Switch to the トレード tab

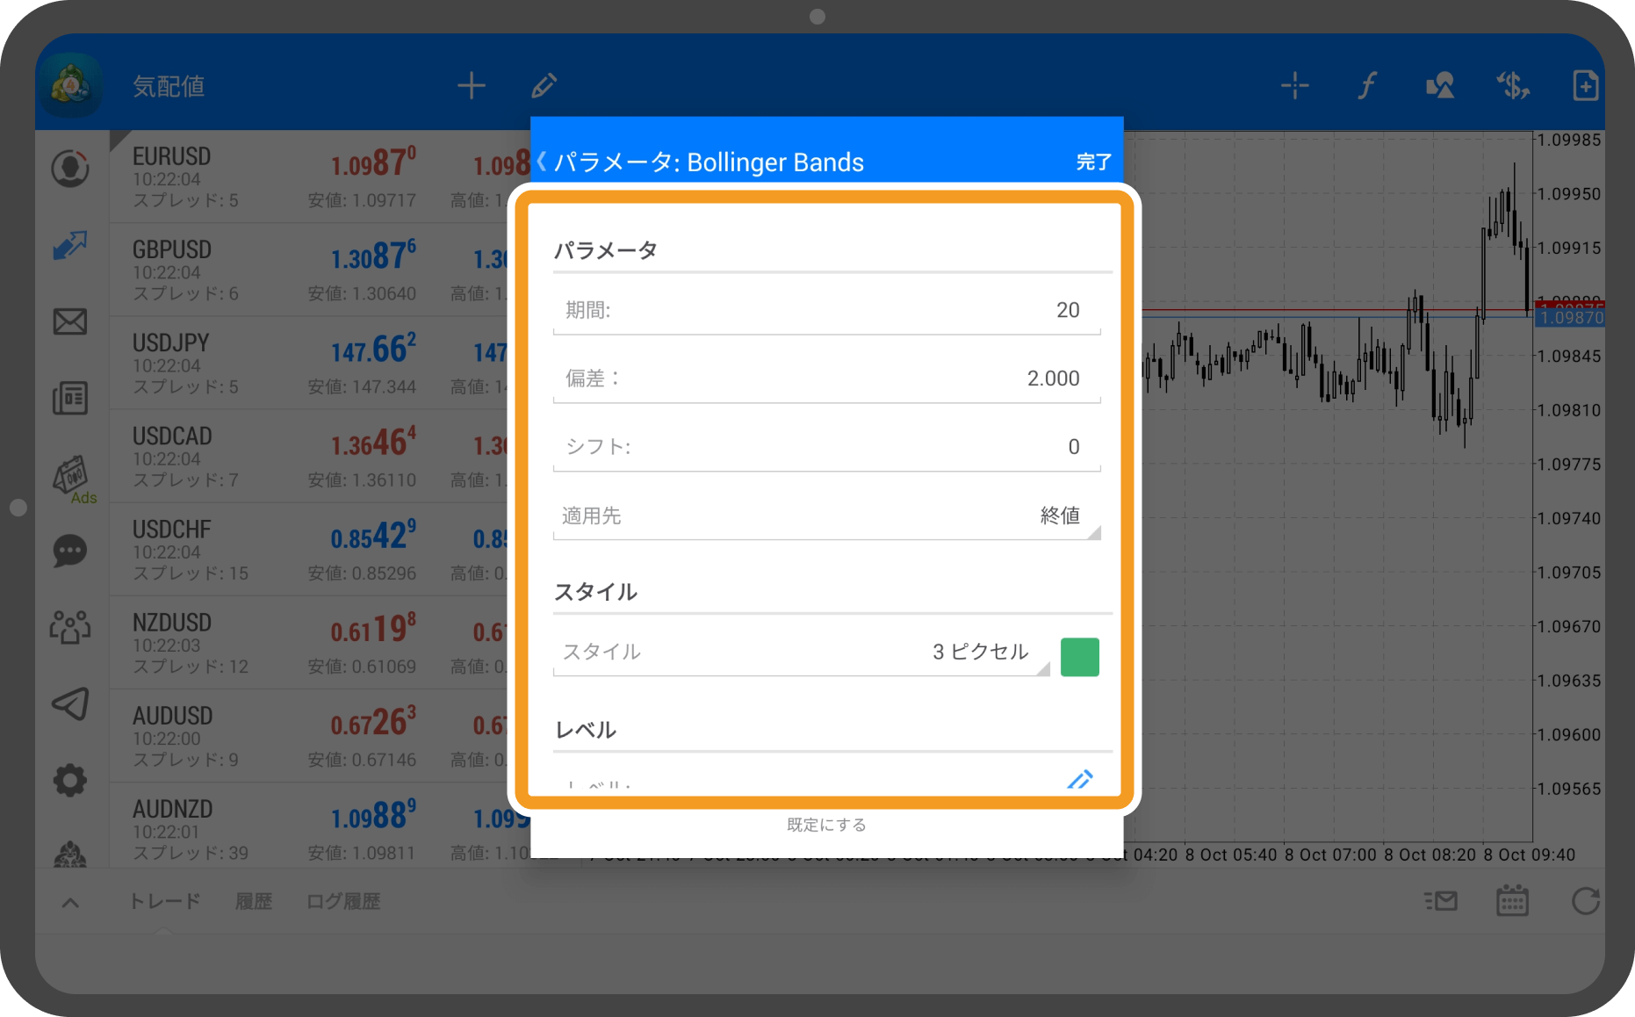tap(165, 901)
